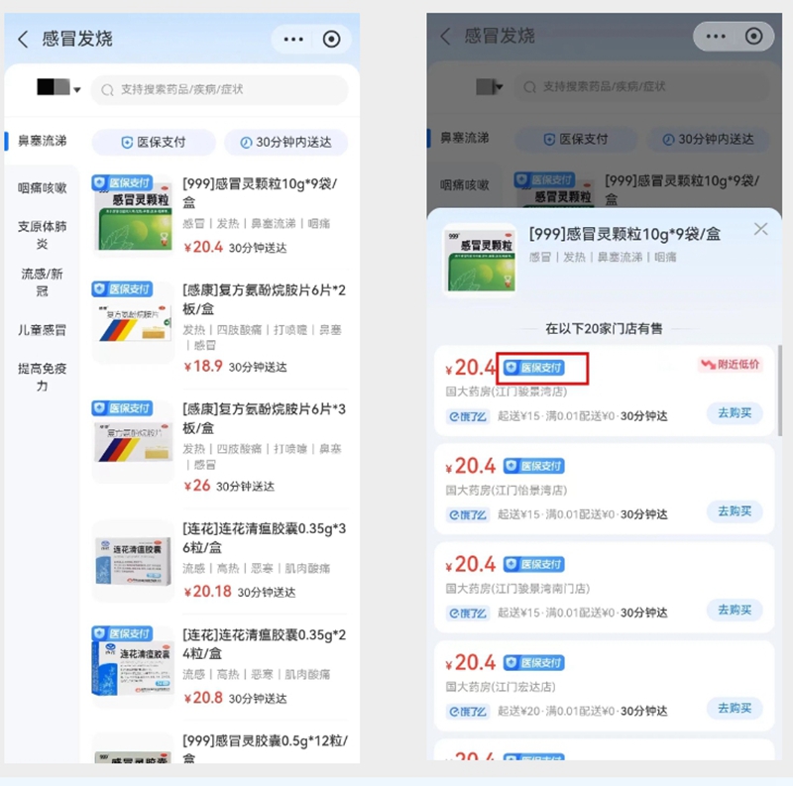Tap the product image in popup header
793x786 pixels.
[480, 261]
